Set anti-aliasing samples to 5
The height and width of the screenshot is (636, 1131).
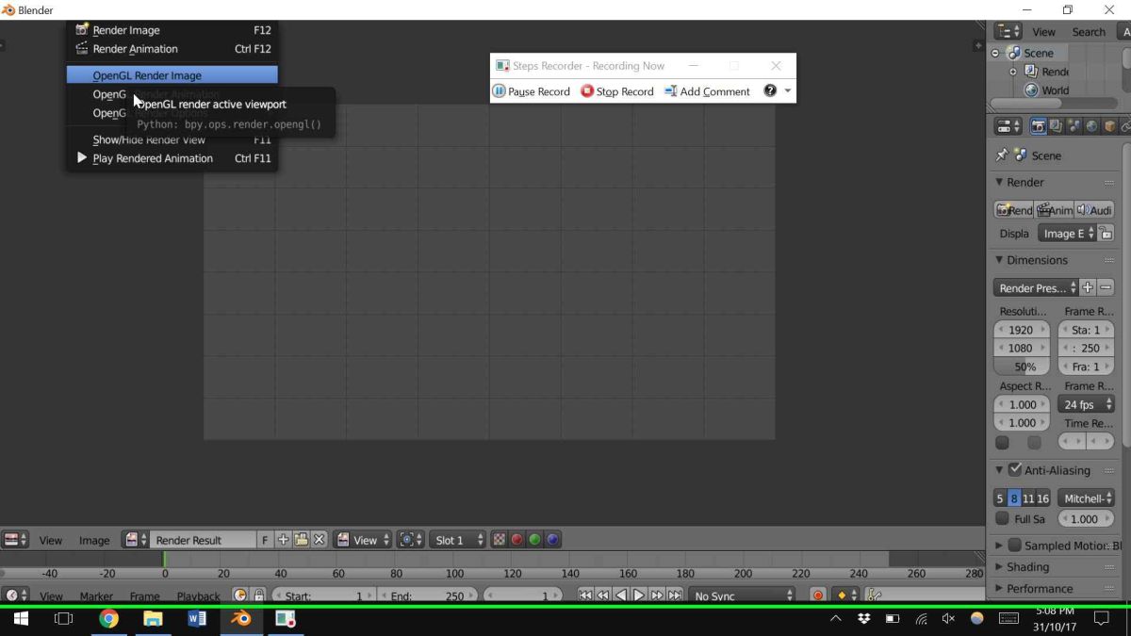(x=1000, y=498)
